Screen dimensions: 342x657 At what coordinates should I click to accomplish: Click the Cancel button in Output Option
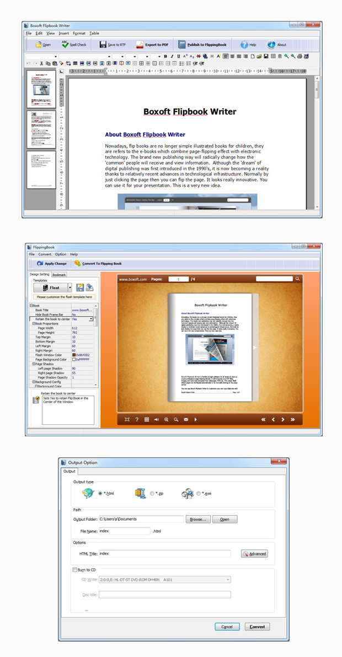coord(227,627)
